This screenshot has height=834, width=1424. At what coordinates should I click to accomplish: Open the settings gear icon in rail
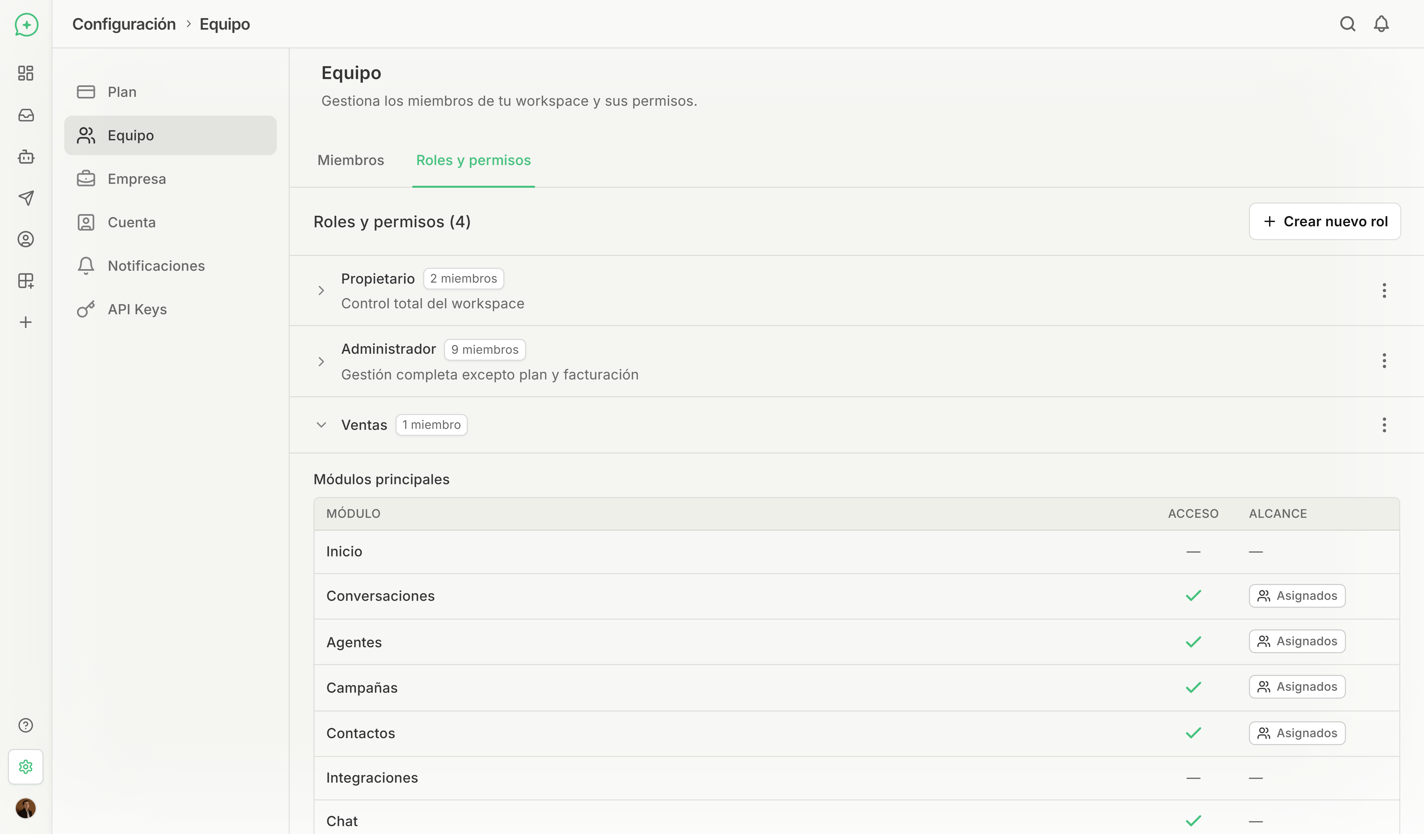pos(25,766)
